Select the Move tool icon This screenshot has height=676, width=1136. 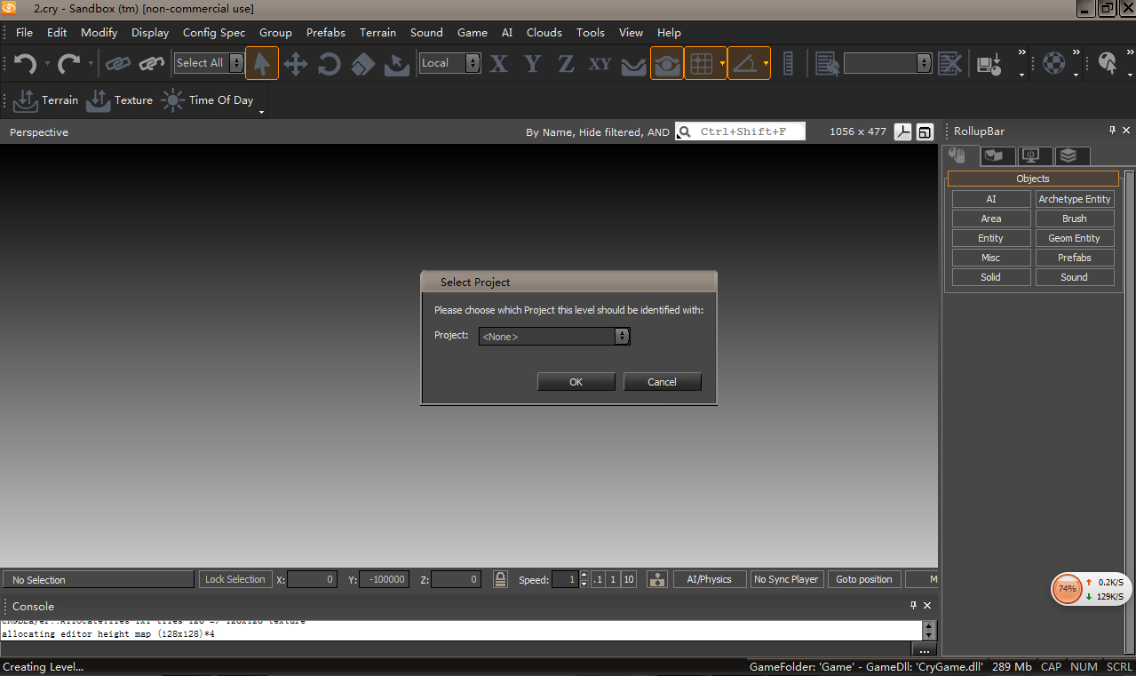[x=295, y=63]
